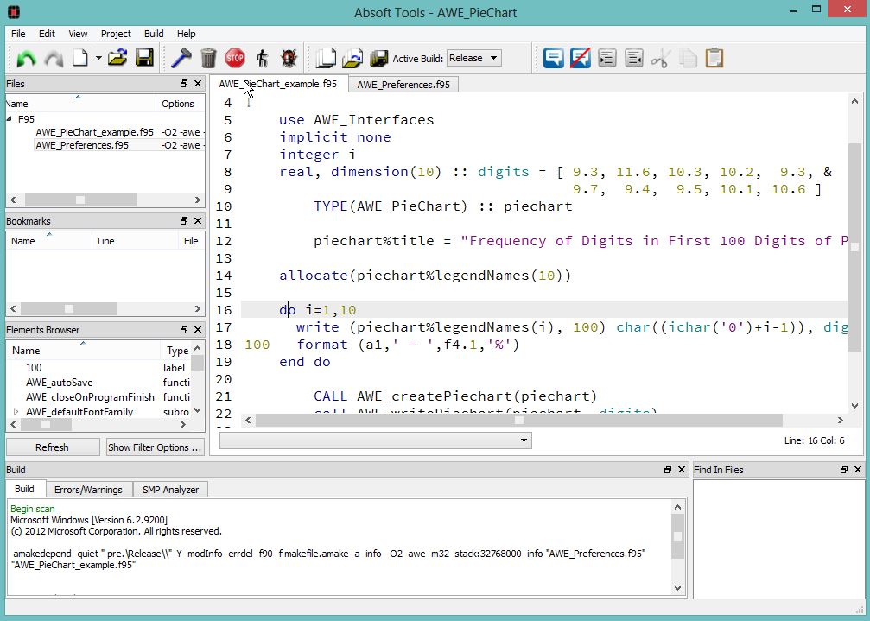Switch to the Errors/Warnings tab
Viewport: 870px width, 621px height.
click(89, 490)
